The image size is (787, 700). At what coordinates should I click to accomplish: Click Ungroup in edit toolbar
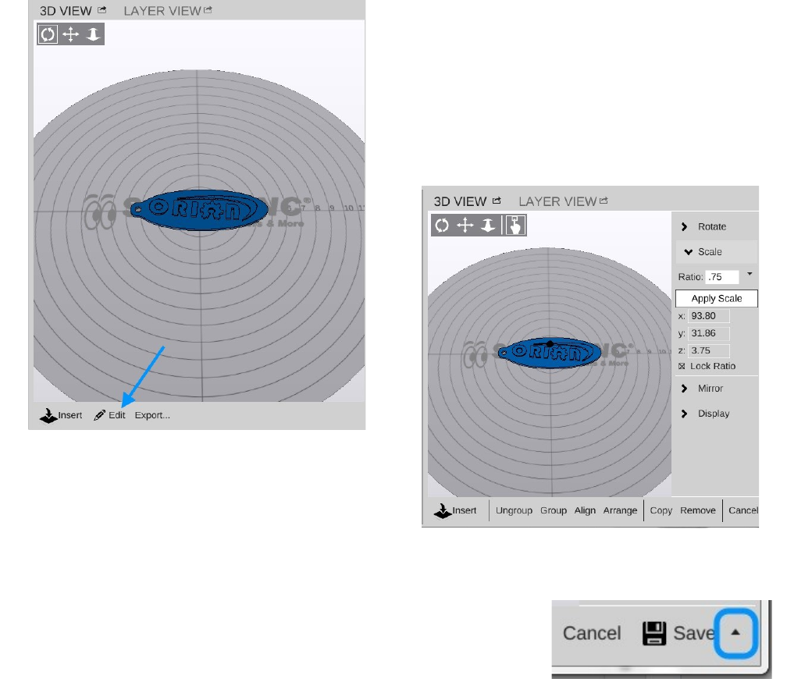[x=514, y=511]
